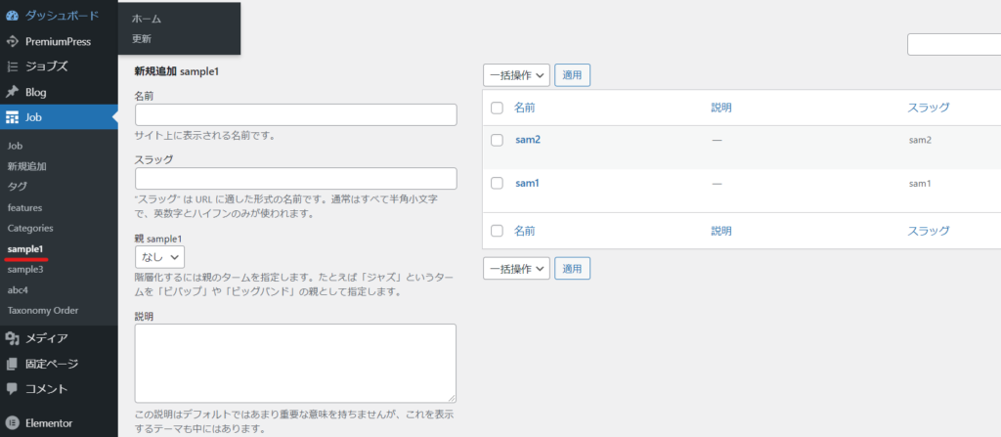Click the Blog pushpin icon
The width and height of the screenshot is (1001, 437).
pyautogui.click(x=12, y=92)
